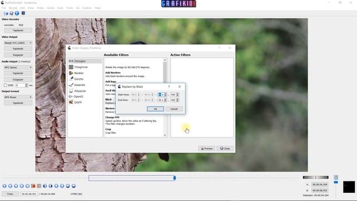Click Süzgeçler under Audio Output

[18, 79]
